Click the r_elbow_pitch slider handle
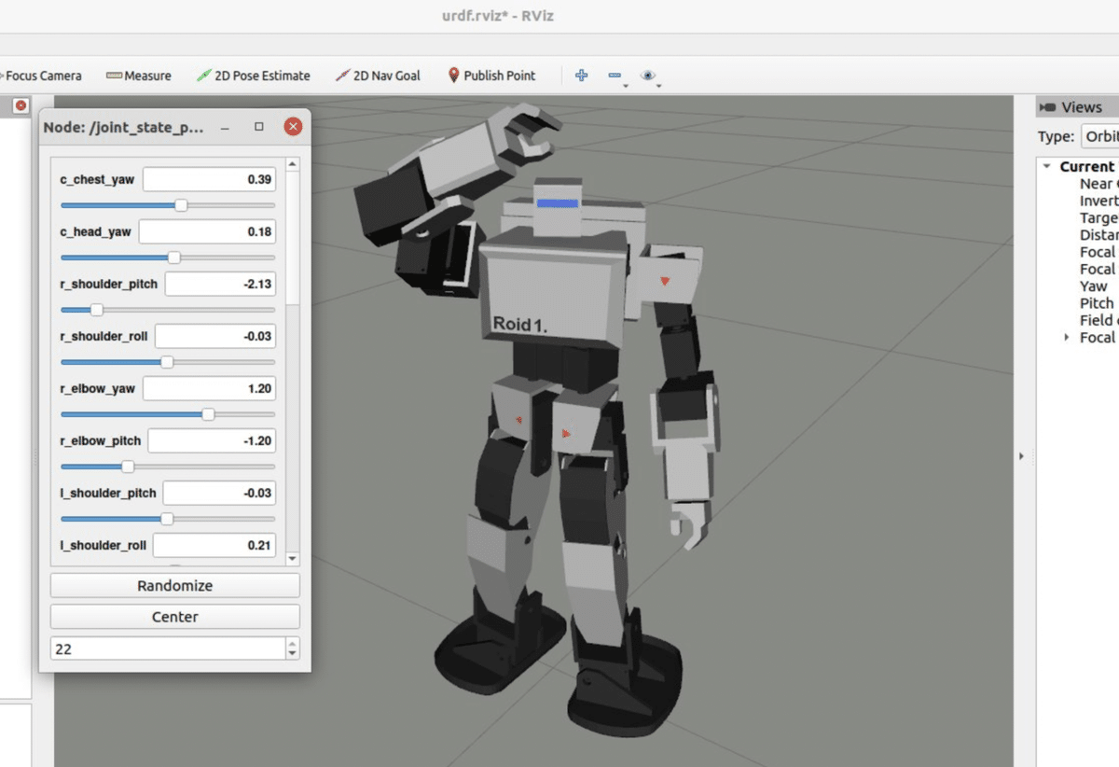 [x=128, y=467]
